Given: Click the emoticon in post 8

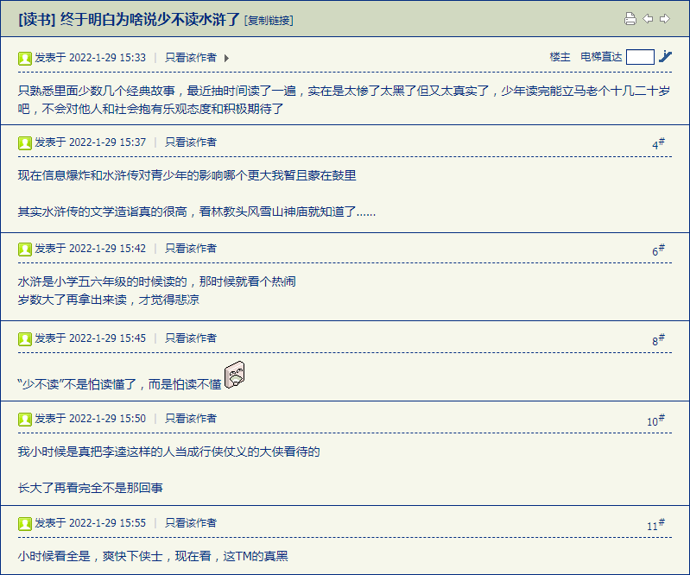Looking at the screenshot, I should pyautogui.click(x=235, y=375).
